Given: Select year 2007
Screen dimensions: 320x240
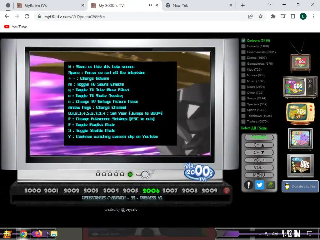Looking at the screenshot, I should (170, 191).
